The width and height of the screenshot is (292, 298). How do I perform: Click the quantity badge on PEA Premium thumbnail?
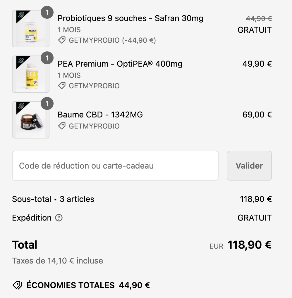tap(47, 58)
